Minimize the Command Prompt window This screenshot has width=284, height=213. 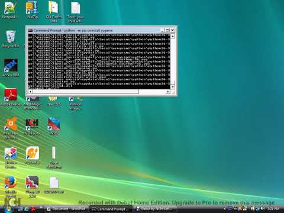(162, 30)
